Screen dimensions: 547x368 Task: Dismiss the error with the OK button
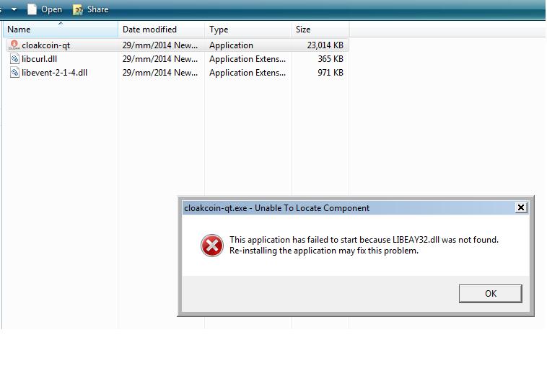pyautogui.click(x=491, y=294)
